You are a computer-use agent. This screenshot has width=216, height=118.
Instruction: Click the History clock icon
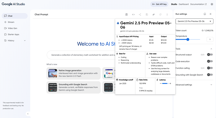pos(5,41)
